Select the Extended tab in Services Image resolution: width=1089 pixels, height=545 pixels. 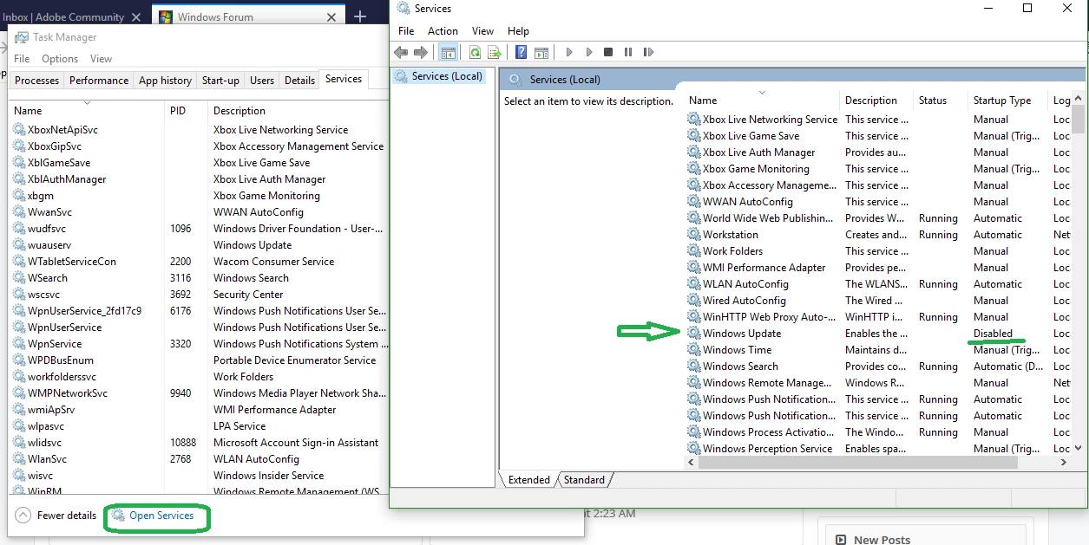(529, 479)
